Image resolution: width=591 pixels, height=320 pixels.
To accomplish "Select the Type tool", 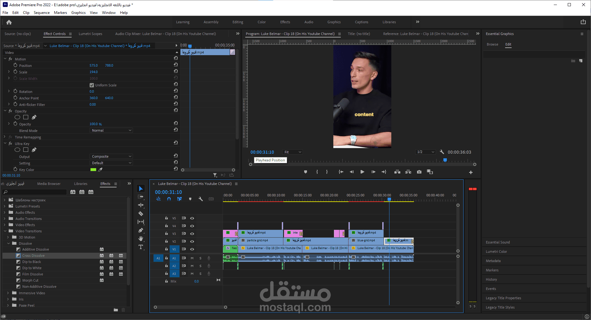I will pyautogui.click(x=141, y=247).
